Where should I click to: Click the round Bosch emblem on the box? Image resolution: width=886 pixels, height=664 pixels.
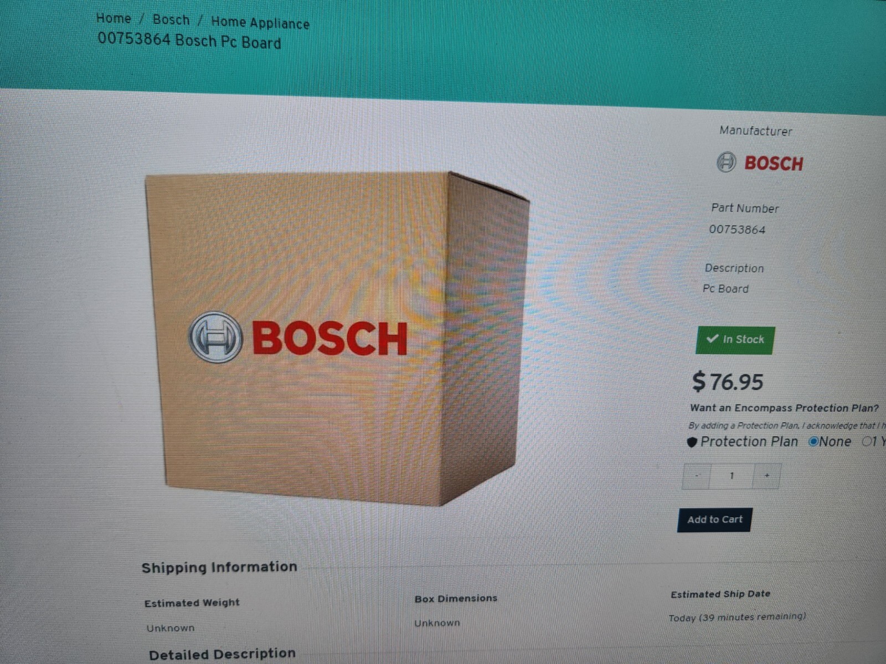(216, 337)
